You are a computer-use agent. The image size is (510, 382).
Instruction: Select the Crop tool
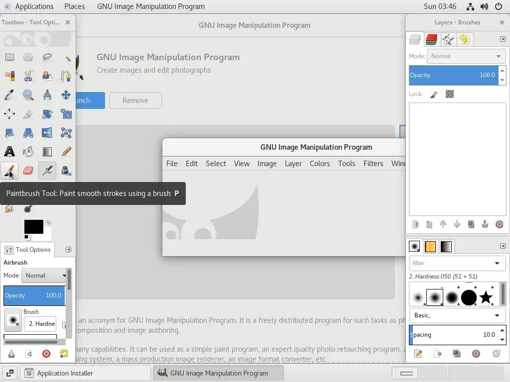click(x=28, y=114)
